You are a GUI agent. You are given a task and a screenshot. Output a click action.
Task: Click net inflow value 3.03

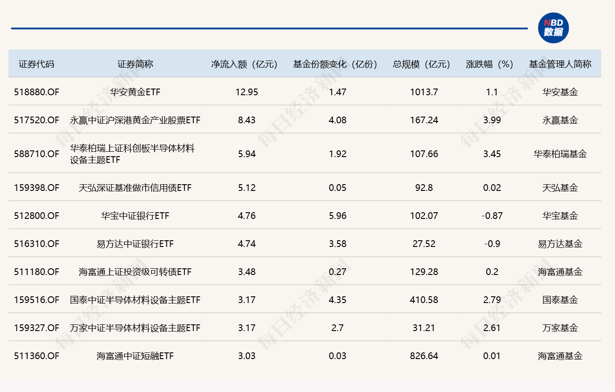(247, 356)
